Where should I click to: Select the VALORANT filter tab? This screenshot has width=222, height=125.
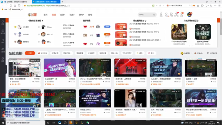pyautogui.click(x=127, y=53)
